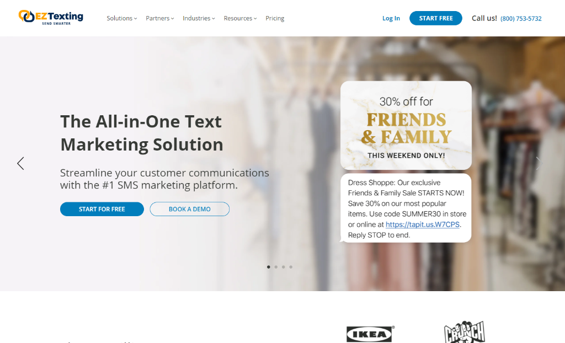Advance to next slide with right arrow
Viewport: 565px width, 343px height.
coord(539,164)
